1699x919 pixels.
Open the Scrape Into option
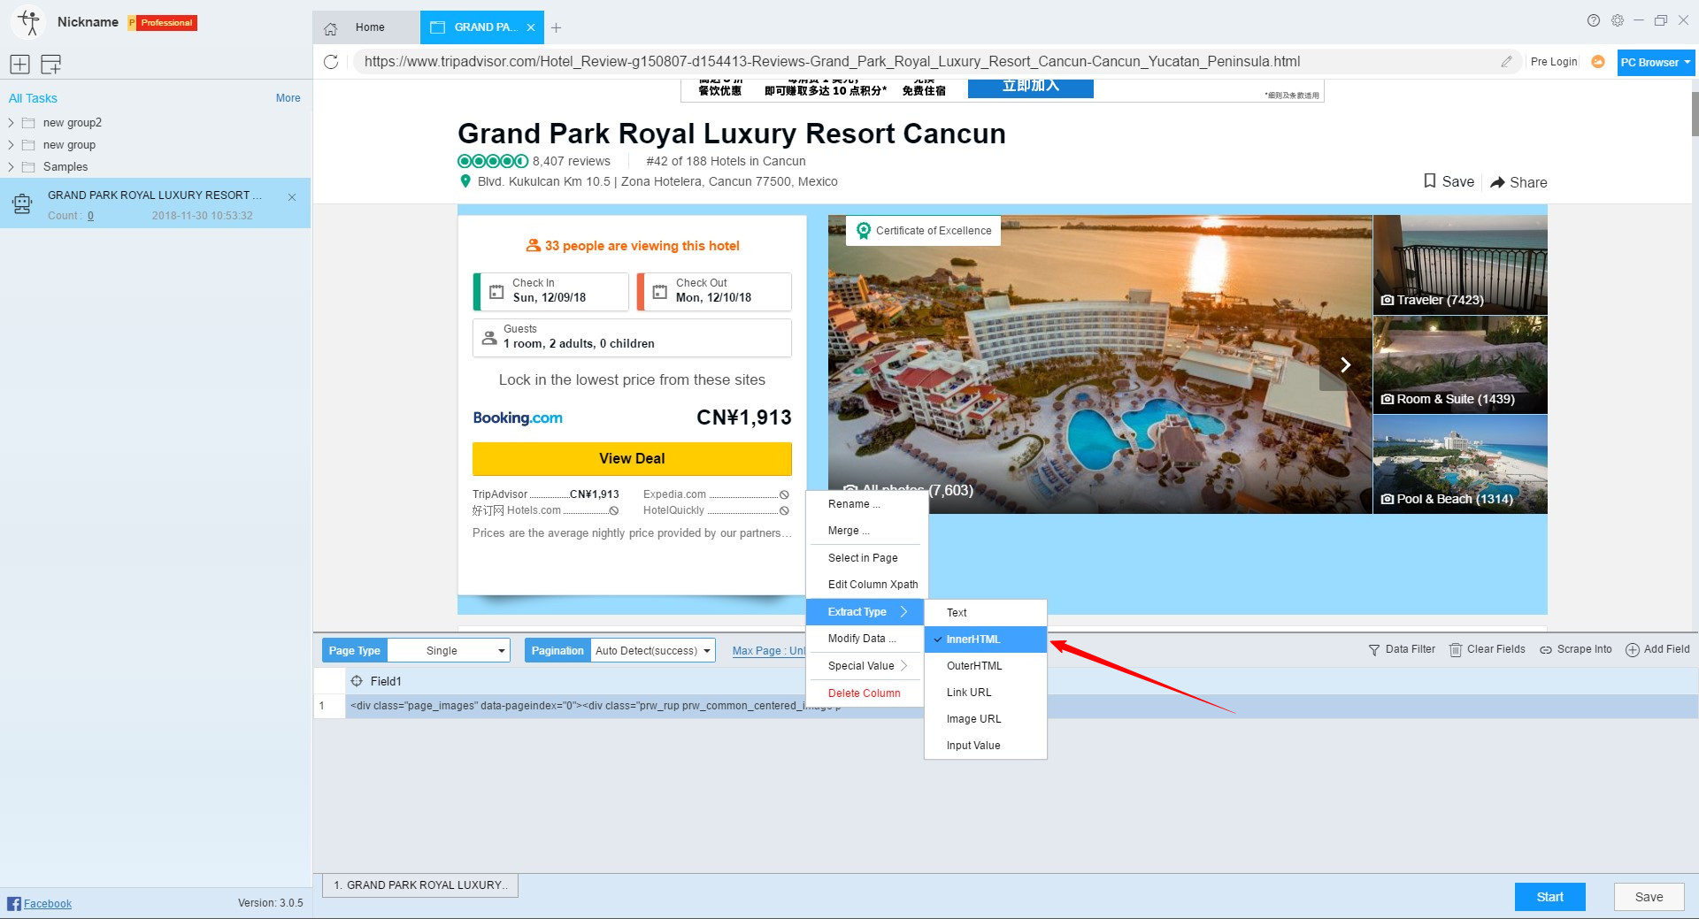pyautogui.click(x=1575, y=649)
